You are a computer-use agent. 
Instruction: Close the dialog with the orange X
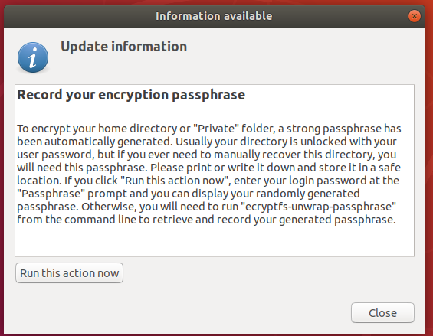pyautogui.click(x=414, y=16)
